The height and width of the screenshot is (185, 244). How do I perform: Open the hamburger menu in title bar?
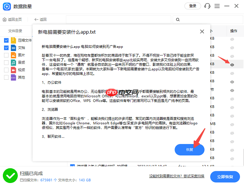217,6
